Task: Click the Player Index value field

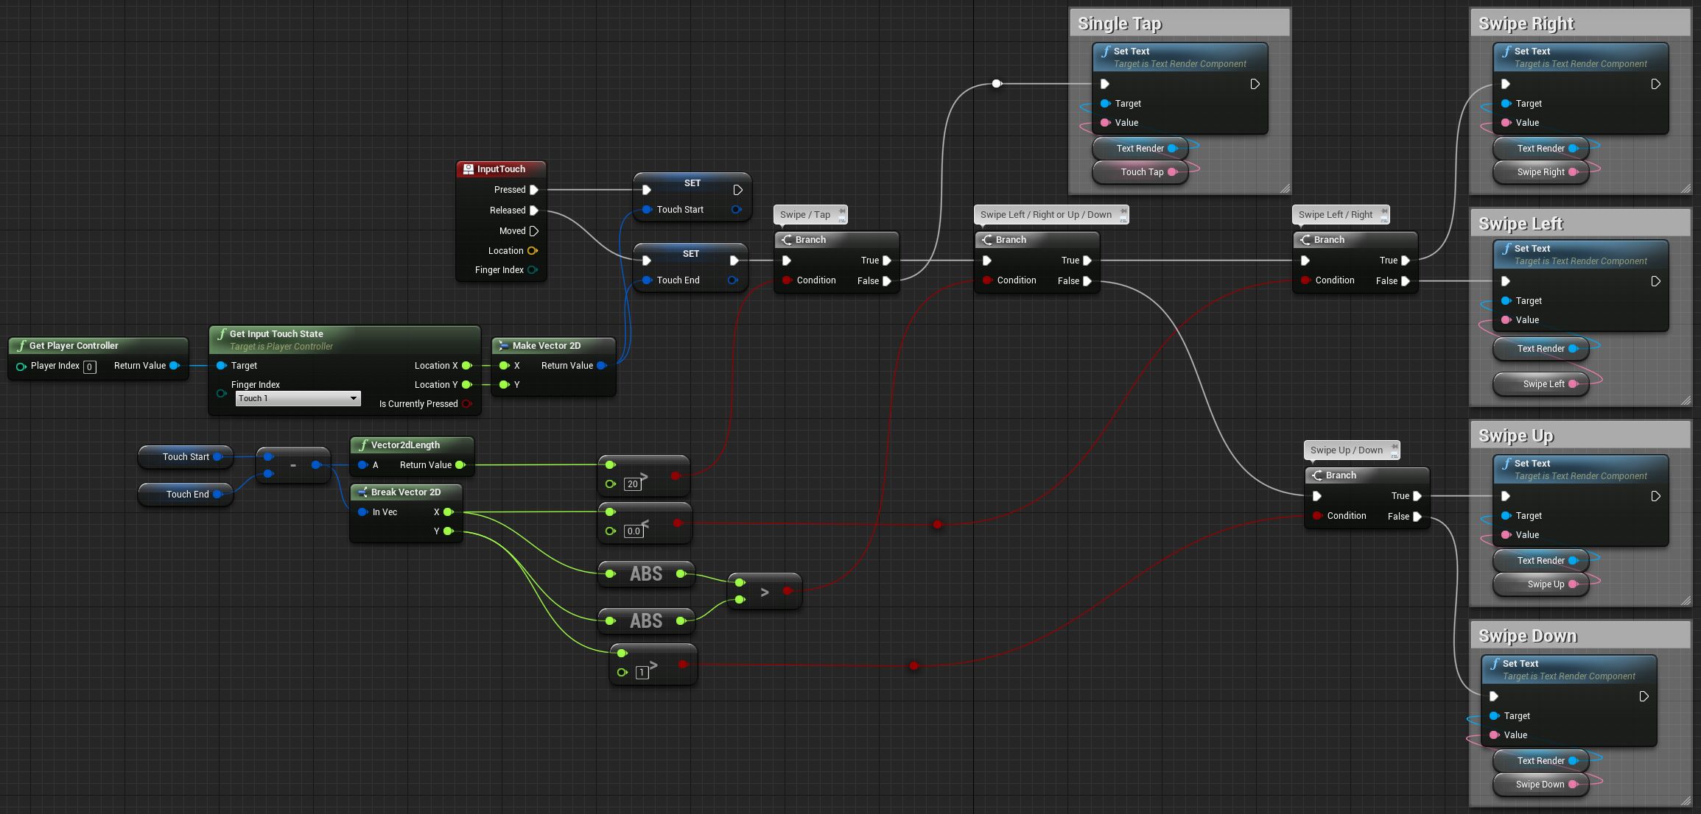Action: (x=89, y=367)
